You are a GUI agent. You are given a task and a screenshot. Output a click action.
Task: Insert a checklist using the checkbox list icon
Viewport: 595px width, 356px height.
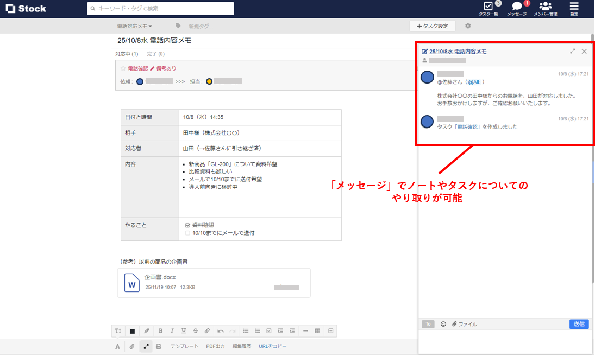268,330
